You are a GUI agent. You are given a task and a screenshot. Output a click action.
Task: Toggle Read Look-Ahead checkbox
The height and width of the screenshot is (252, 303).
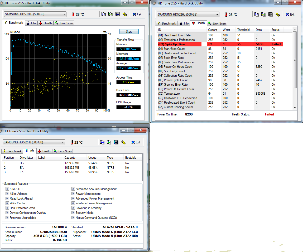7,198
